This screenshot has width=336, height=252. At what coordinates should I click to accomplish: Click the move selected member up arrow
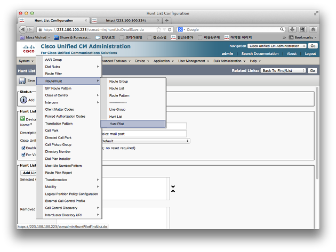[173, 191]
